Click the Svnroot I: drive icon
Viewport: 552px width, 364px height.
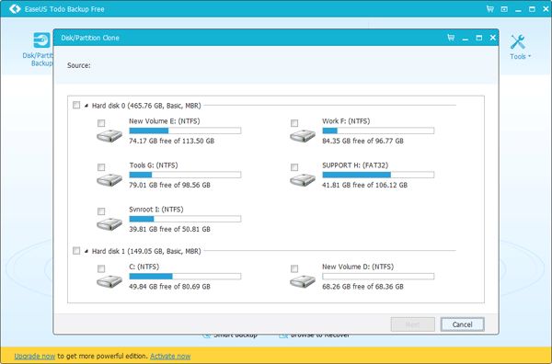coord(109,224)
